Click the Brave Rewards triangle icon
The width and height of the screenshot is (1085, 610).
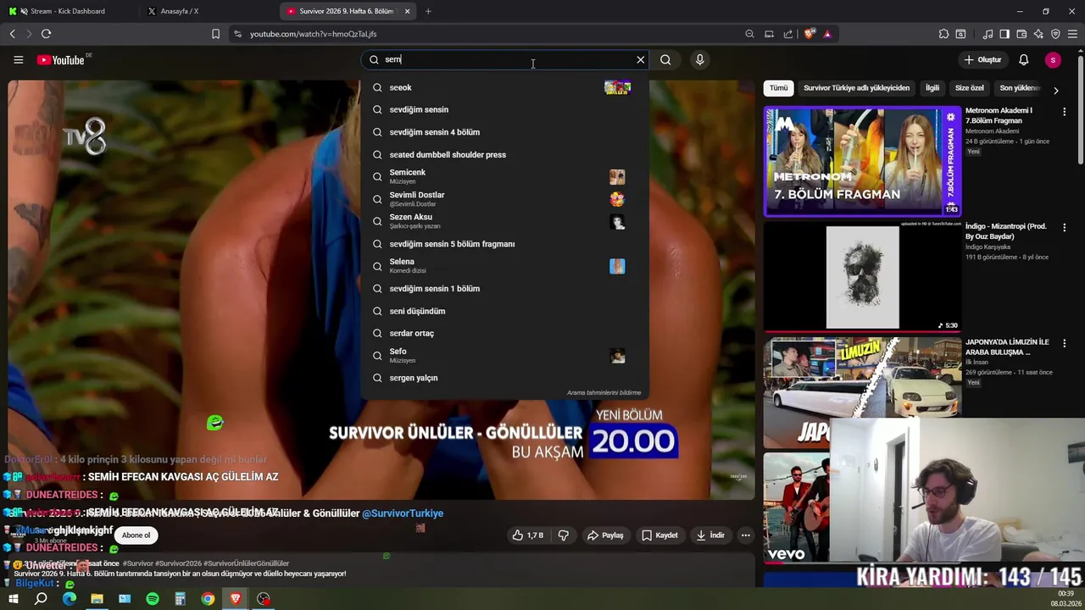(x=827, y=34)
